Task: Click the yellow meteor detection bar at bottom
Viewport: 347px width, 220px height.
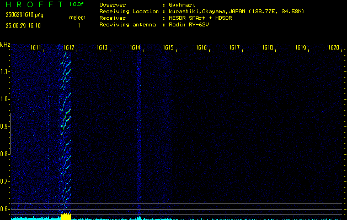Action: pyautogui.click(x=66, y=217)
